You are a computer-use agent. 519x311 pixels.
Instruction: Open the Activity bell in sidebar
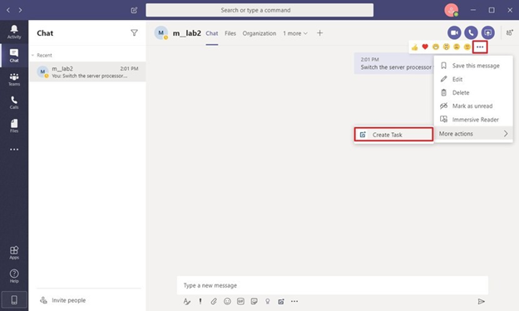pyautogui.click(x=14, y=32)
